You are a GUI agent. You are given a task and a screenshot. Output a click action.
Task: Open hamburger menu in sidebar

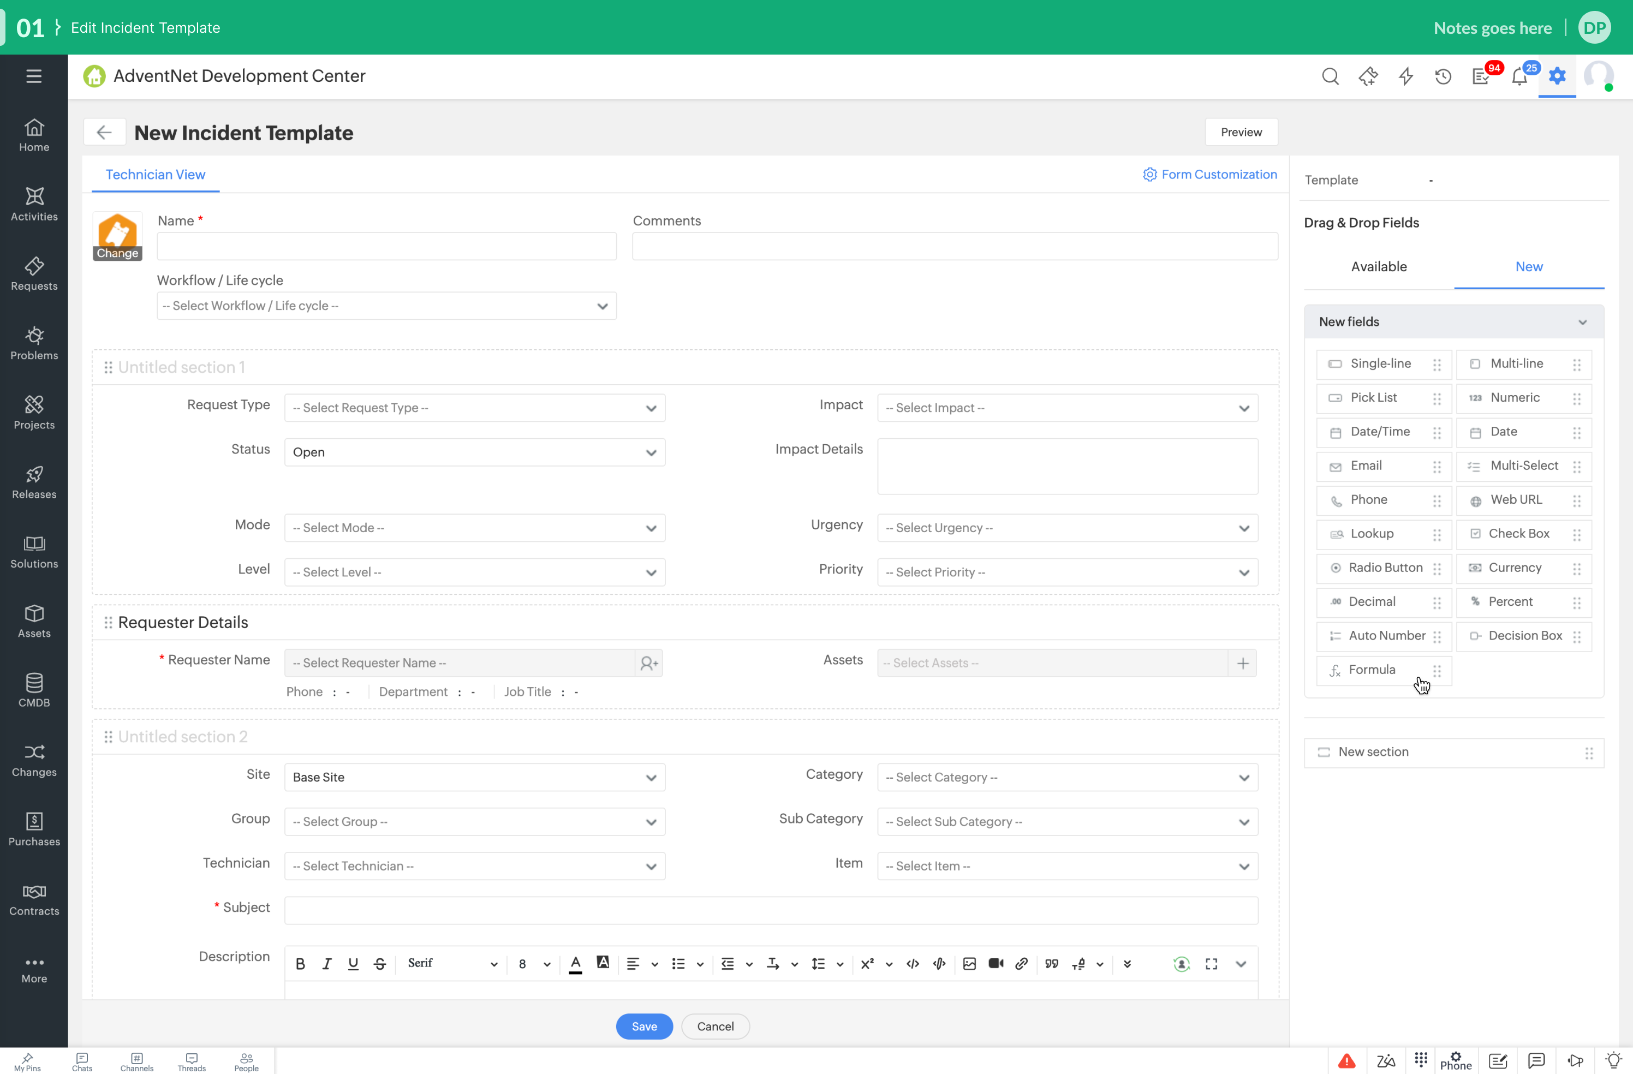coord(34,76)
